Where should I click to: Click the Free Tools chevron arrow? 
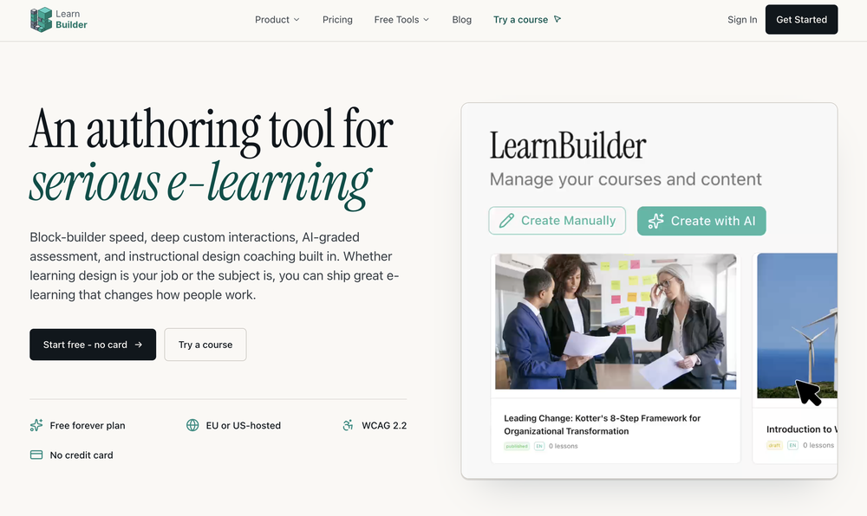click(x=427, y=19)
